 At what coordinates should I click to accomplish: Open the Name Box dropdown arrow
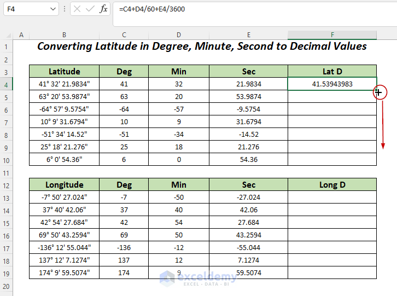pos(52,9)
